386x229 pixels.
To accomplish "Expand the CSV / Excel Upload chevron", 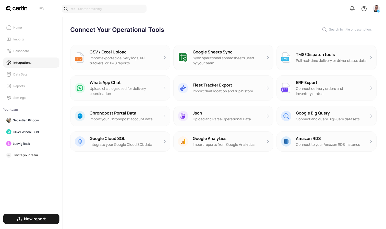I will (x=165, y=58).
